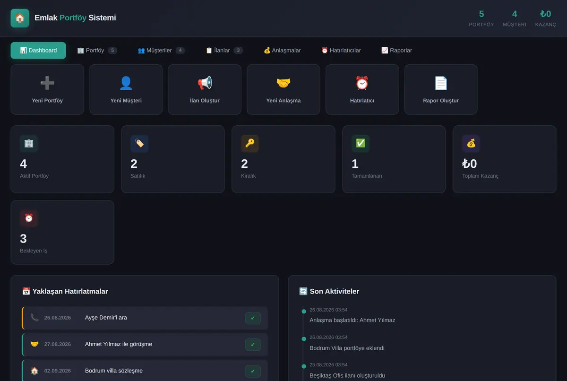567x381 pixels.
Task: Click the plus icon for Yeni Portföy
Action: coord(47,83)
